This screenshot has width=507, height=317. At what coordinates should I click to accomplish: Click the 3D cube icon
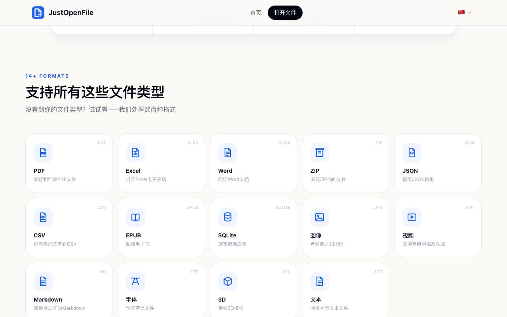[x=228, y=281]
